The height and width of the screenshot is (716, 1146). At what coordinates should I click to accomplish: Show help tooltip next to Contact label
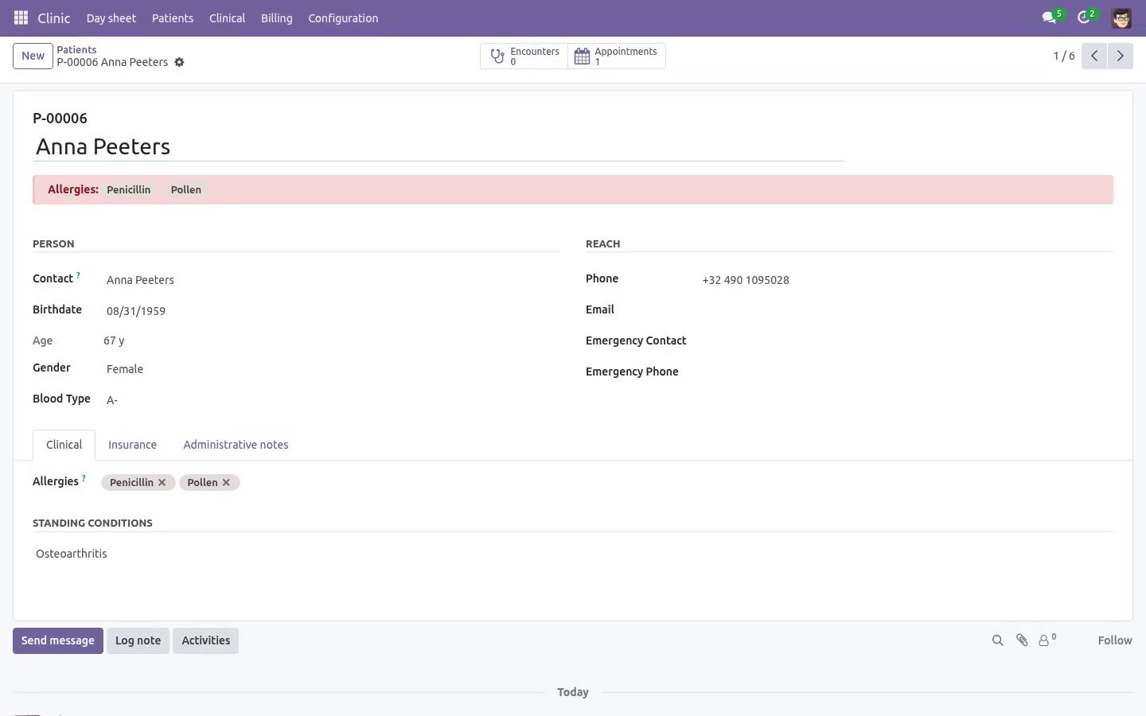[x=78, y=275]
